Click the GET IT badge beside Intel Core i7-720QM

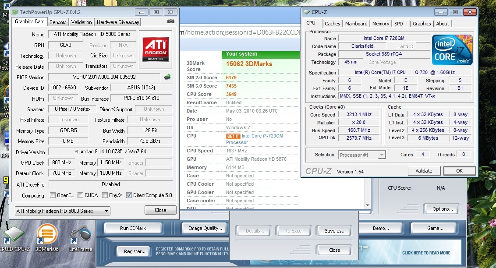(233, 136)
